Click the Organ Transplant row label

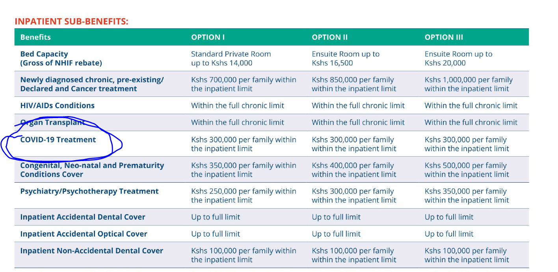(52, 122)
